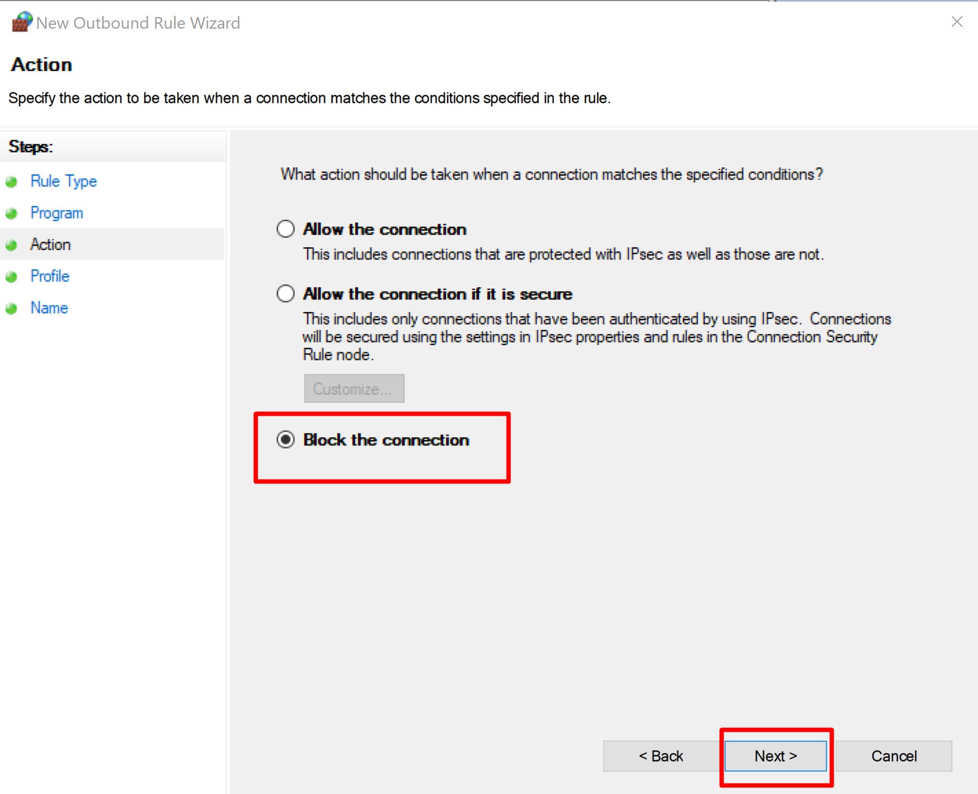
Task: Click the 'New Outbound Rule Wizard' title text
Action: 138,23
